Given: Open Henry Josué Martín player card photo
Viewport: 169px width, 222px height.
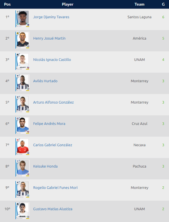Looking at the screenshot, I should coord(22,40).
